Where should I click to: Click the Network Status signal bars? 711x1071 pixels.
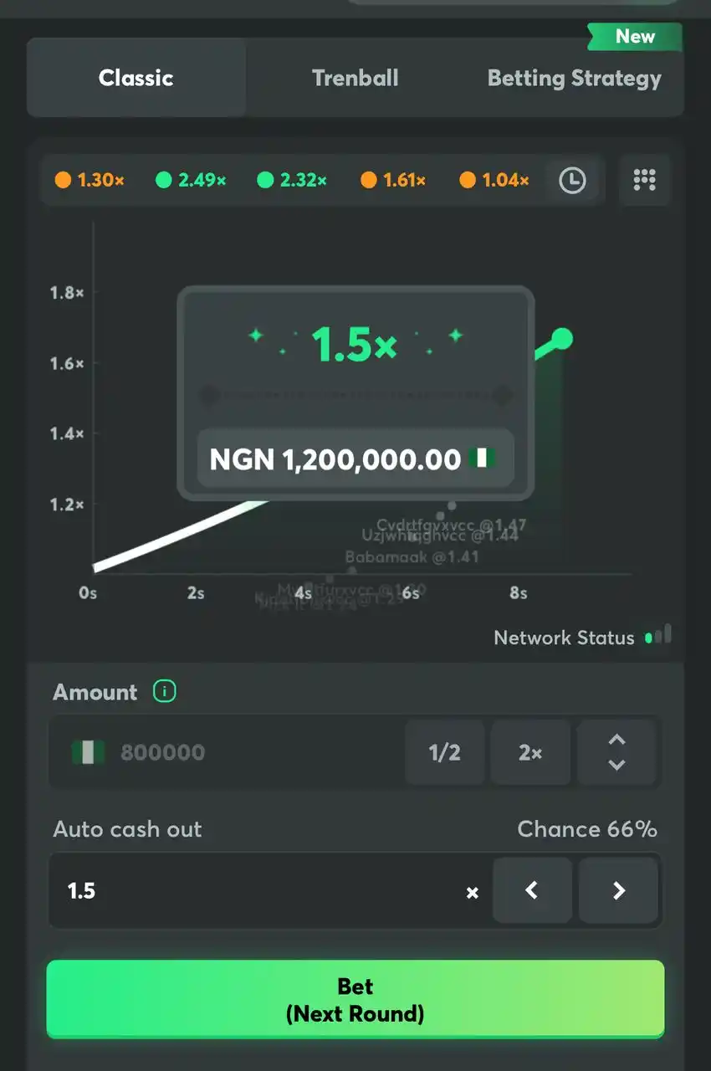coord(658,636)
